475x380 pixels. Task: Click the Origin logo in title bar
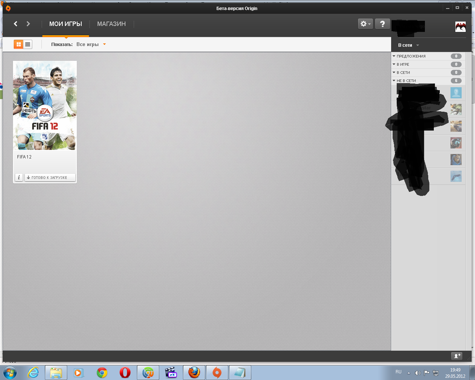(x=8, y=8)
